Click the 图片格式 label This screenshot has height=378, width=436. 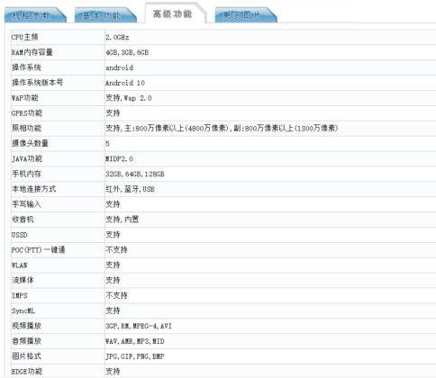click(x=26, y=356)
